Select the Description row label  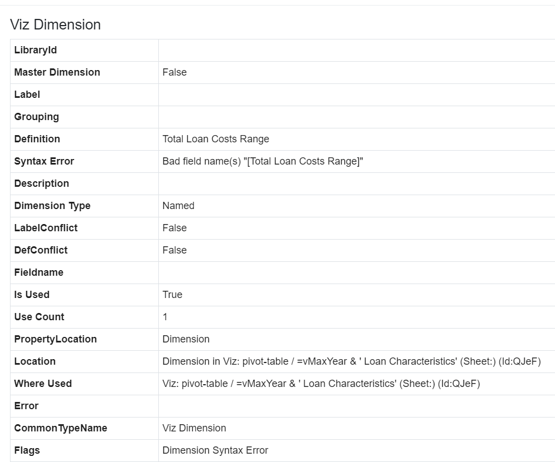42,183
